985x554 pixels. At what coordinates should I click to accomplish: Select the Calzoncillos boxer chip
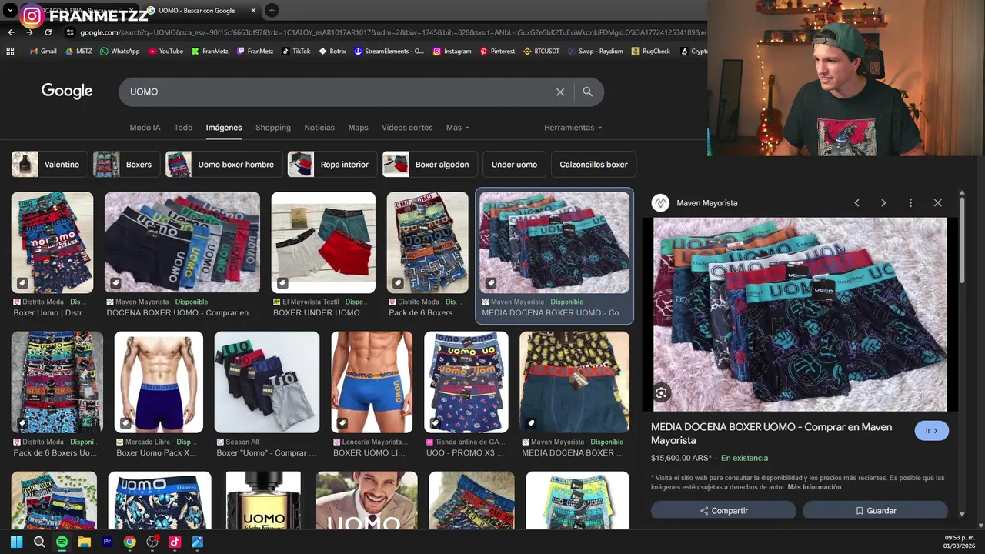click(x=593, y=165)
